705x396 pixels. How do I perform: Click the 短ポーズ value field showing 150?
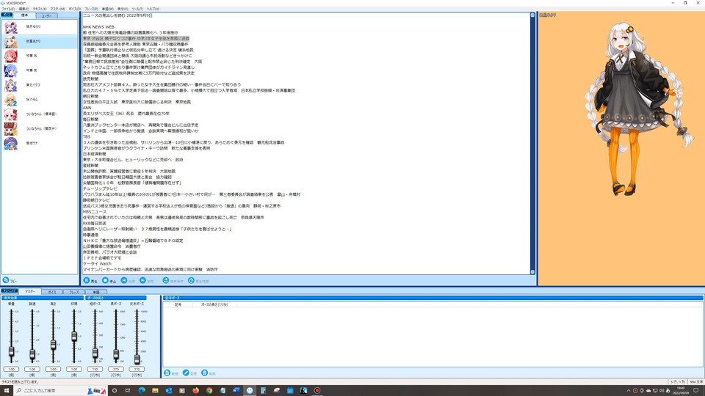95,369
